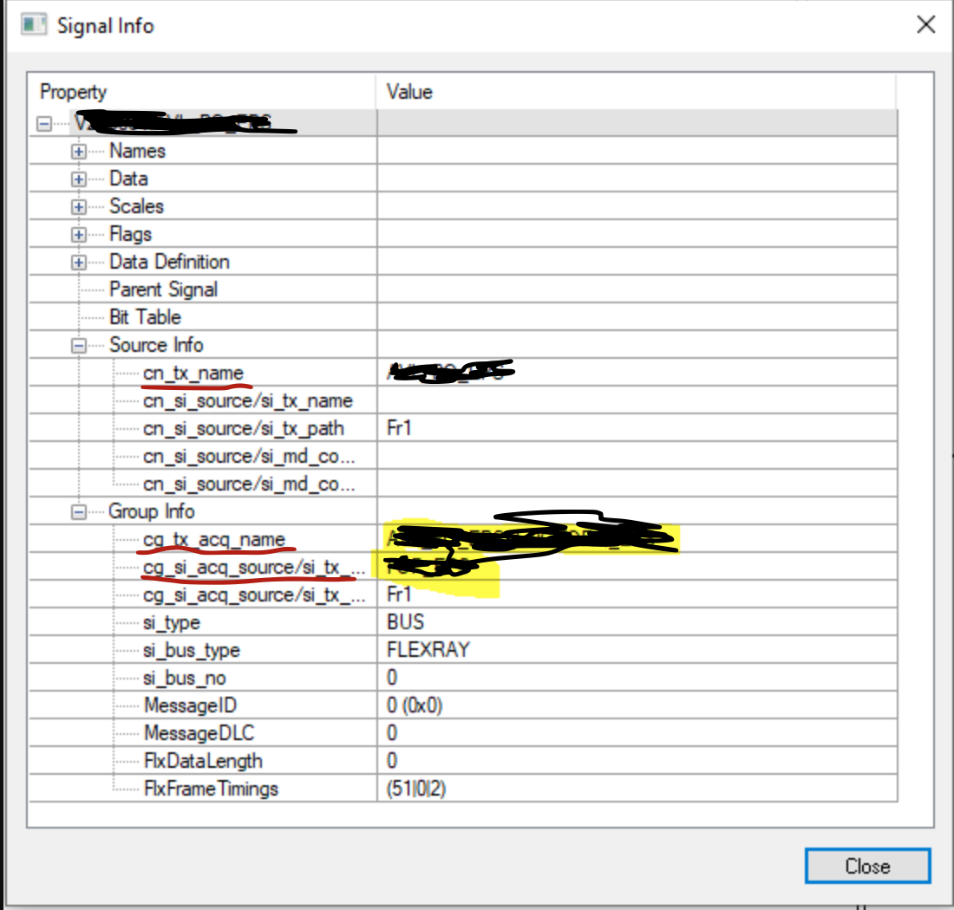
Task: Expand the Data node
Action: (78, 179)
